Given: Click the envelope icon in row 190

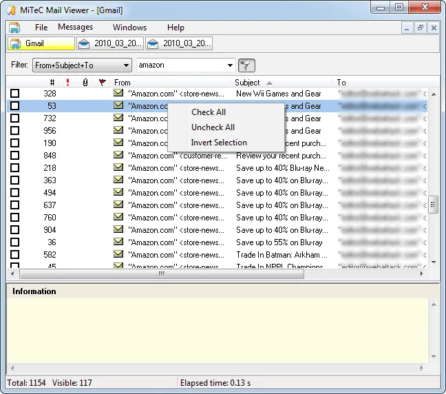Looking at the screenshot, I should click(x=118, y=143).
